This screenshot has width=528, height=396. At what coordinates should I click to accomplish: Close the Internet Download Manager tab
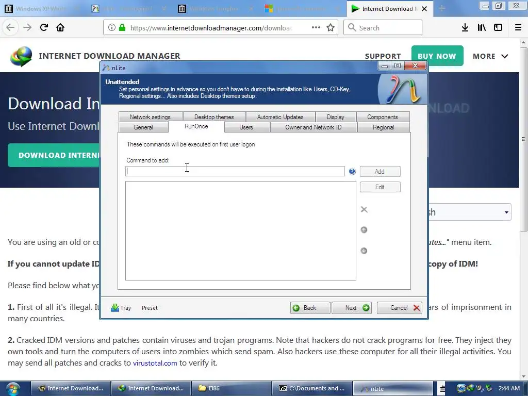[x=424, y=9]
